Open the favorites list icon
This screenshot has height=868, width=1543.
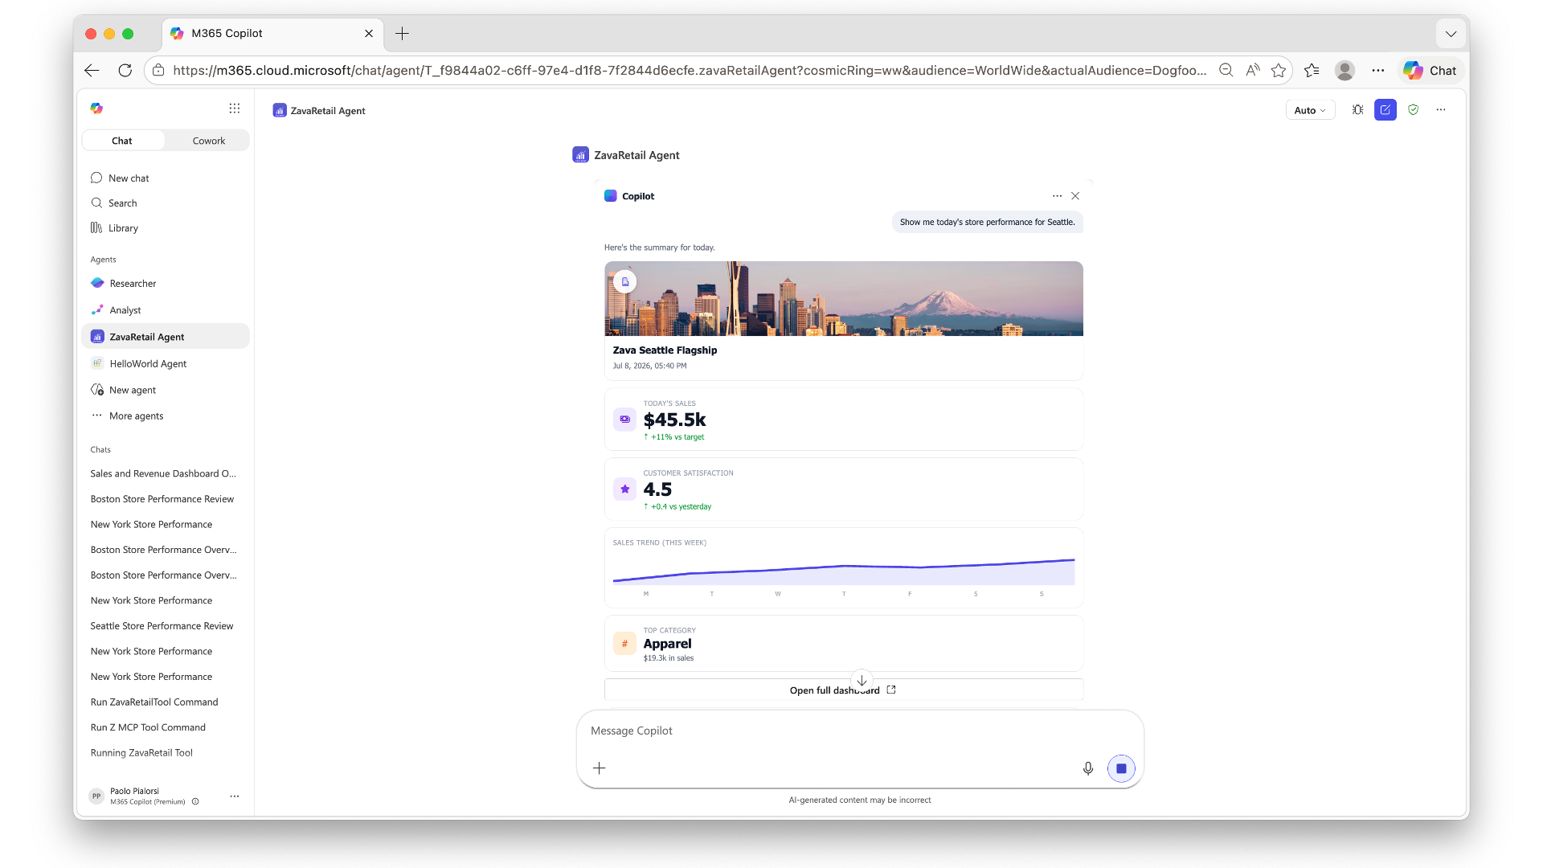point(1312,71)
